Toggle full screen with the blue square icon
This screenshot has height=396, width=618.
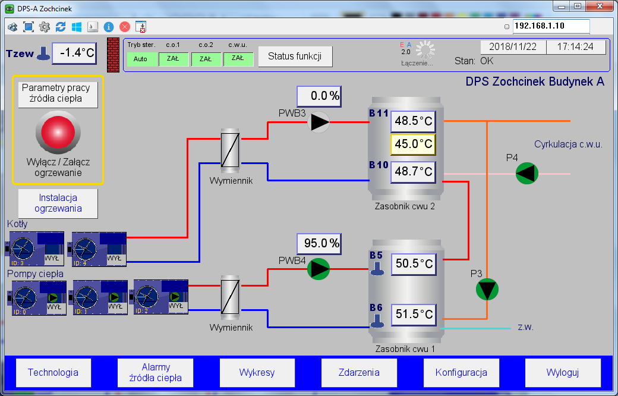click(29, 27)
